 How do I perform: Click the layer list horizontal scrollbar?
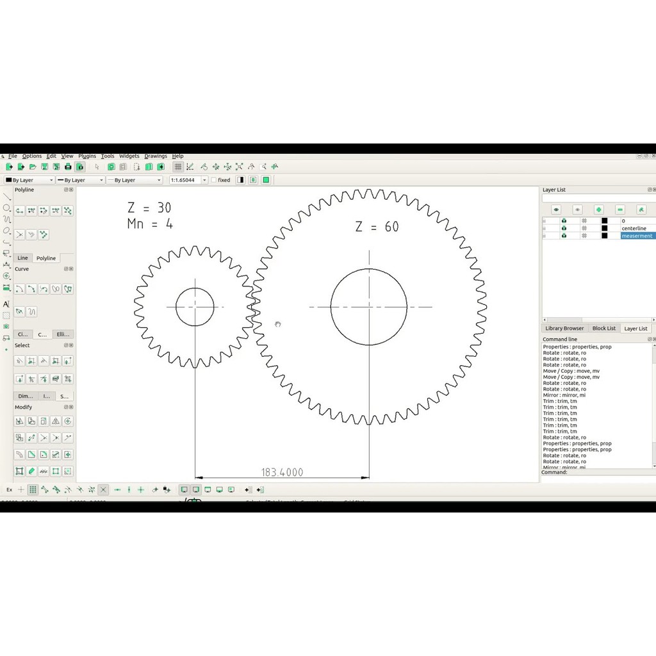[x=598, y=320]
